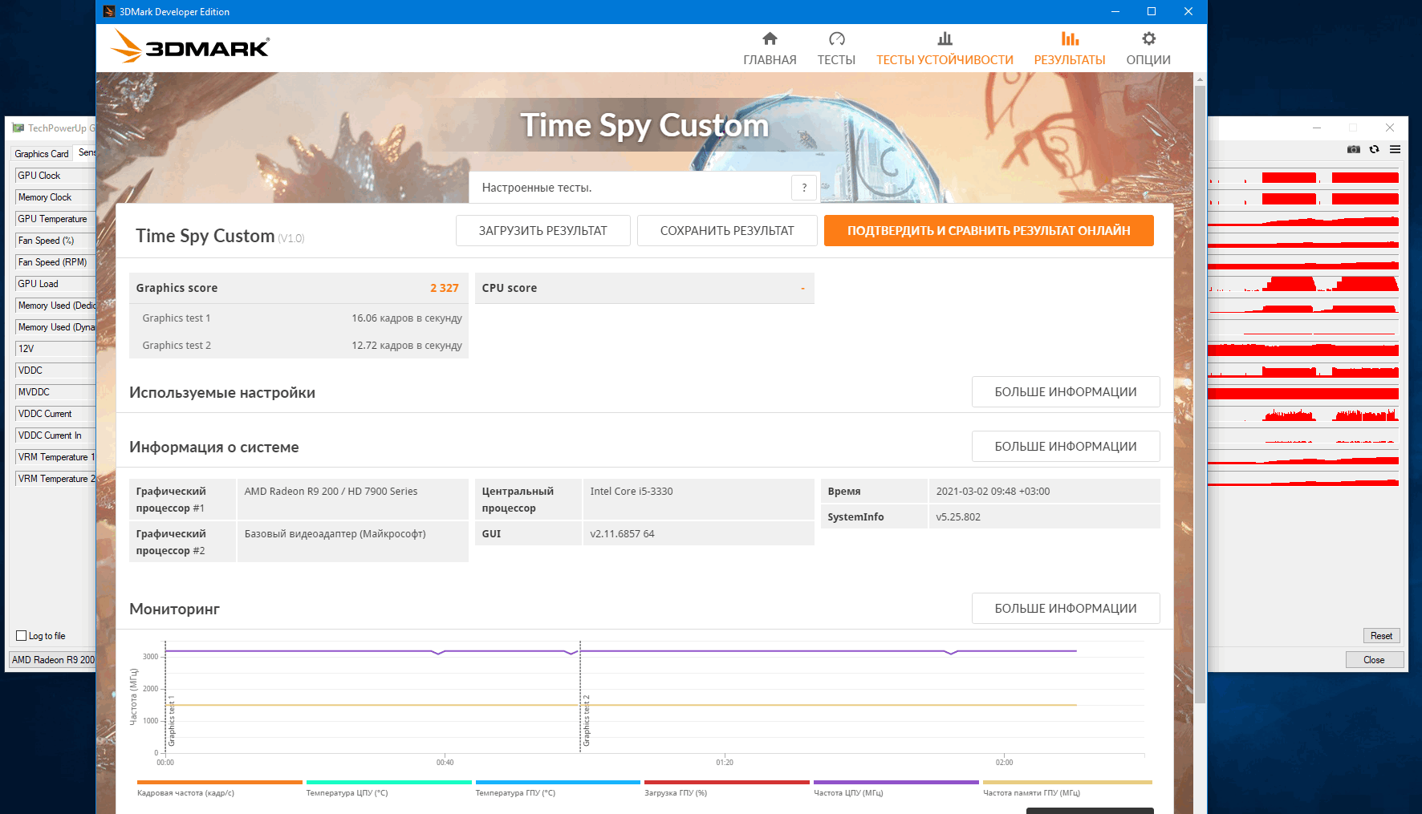Toggle Частота ЦПУ legend swatch
Screen dimensions: 1422x814
tap(896, 782)
